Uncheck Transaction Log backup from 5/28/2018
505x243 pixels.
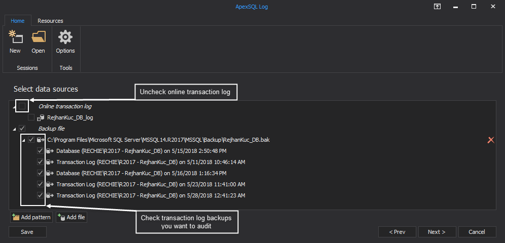40,195
